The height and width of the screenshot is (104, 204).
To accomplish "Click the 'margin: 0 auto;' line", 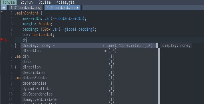I will pyautogui.click(x=37, y=24).
